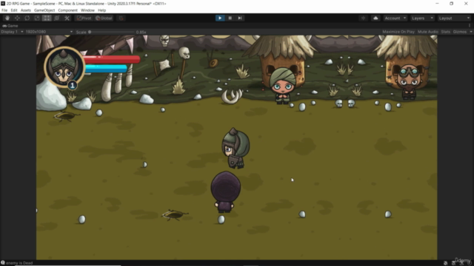Select the Transform tool
The image size is (474, 266).
click(57, 18)
